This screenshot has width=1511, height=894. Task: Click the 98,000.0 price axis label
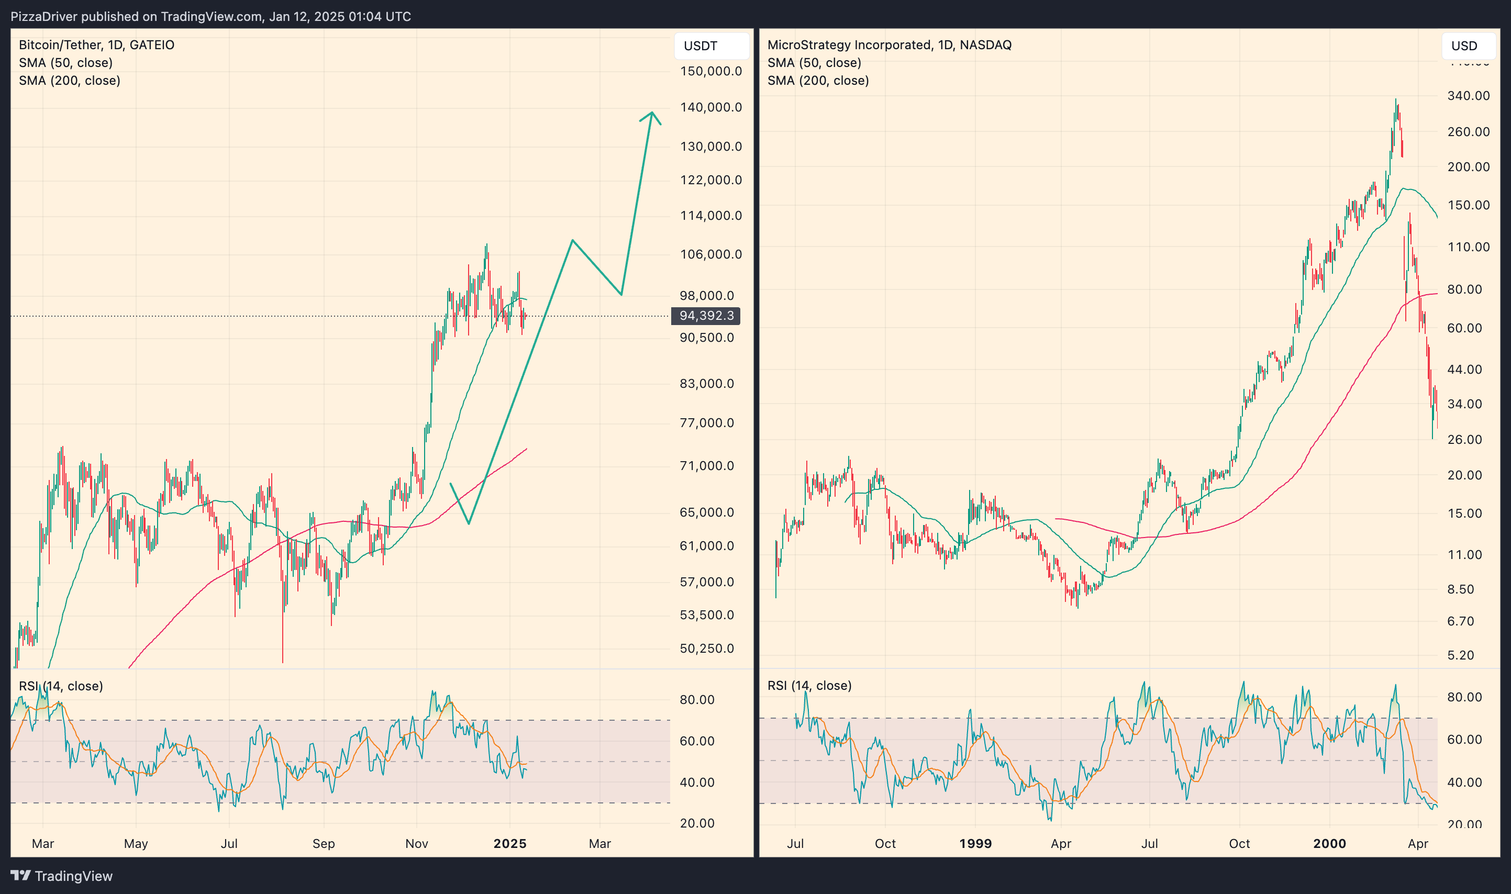707,296
